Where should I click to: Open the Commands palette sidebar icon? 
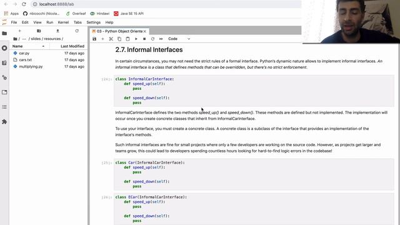(x=4, y=62)
